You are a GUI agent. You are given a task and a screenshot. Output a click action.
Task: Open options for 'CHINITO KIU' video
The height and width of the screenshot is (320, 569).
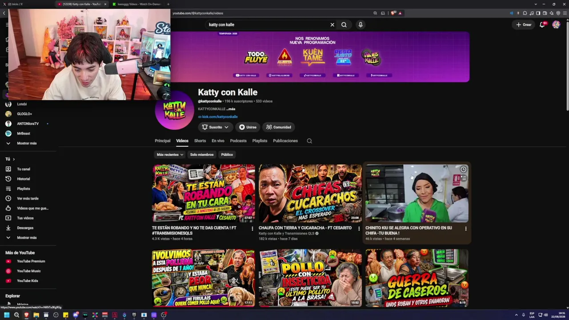466,228
